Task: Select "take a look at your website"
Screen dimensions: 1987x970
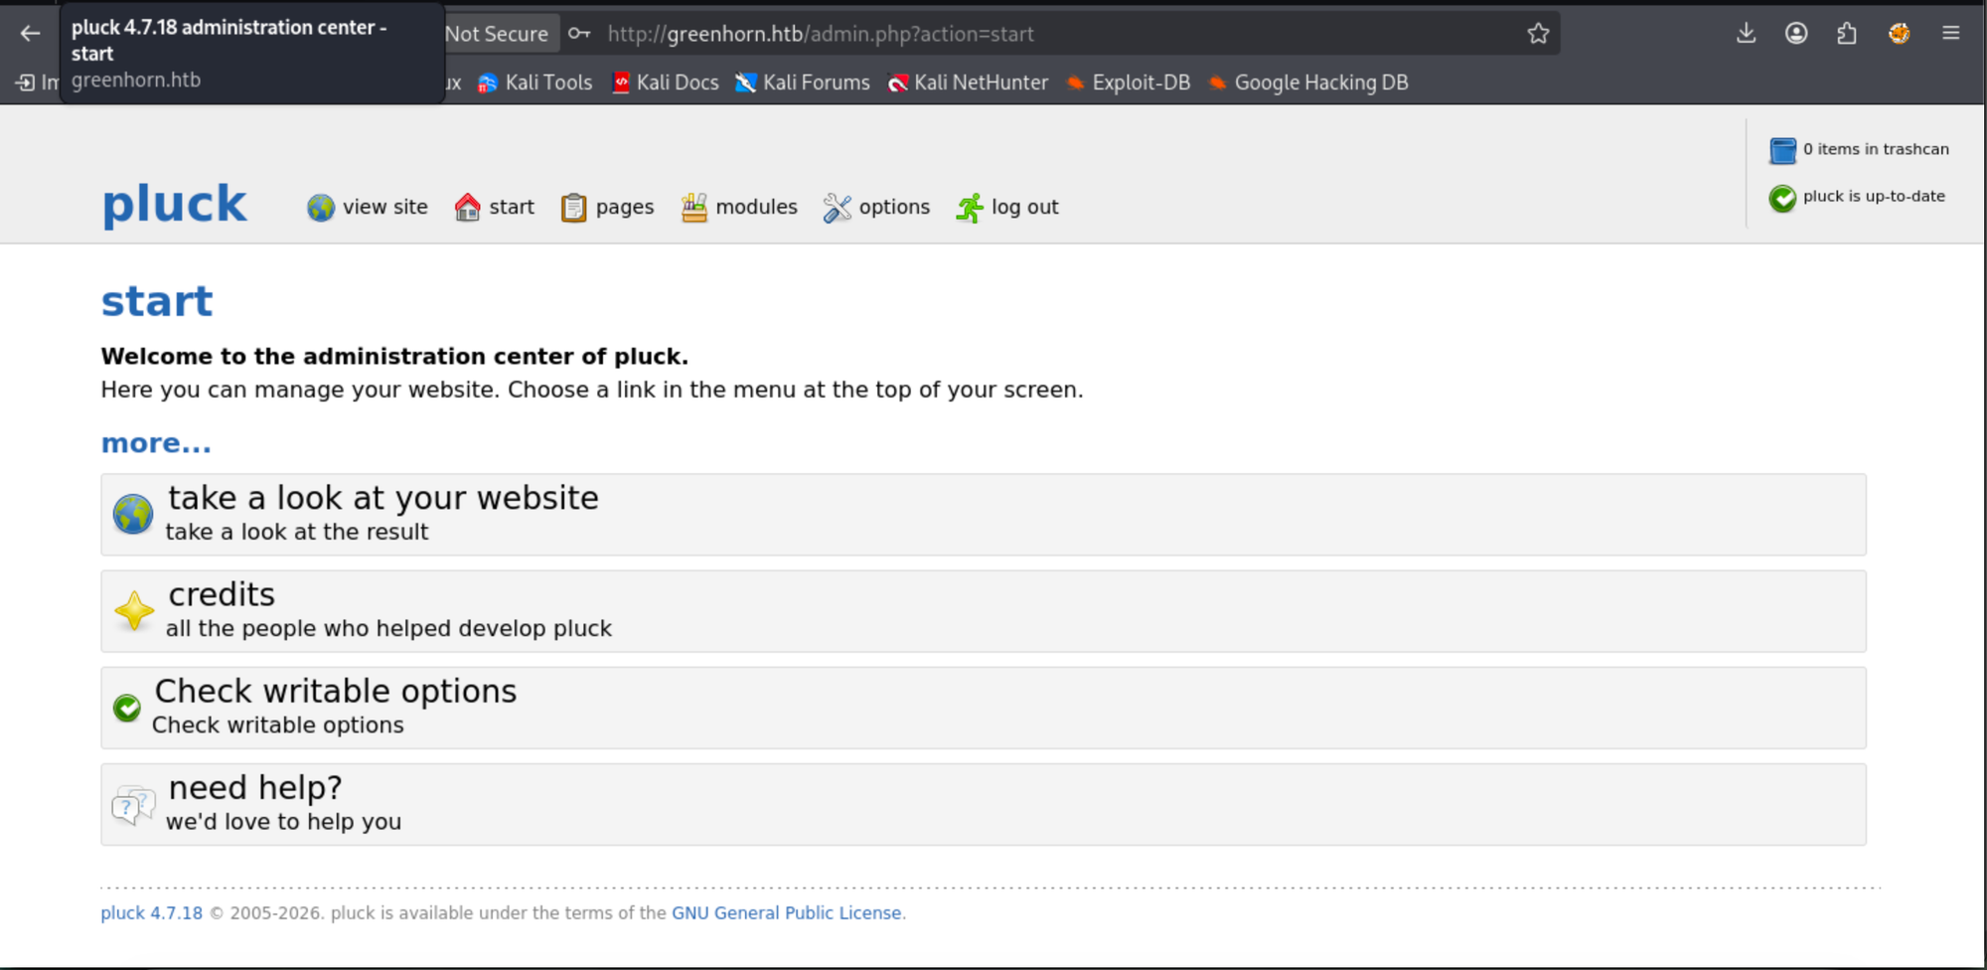Action: coord(383,498)
